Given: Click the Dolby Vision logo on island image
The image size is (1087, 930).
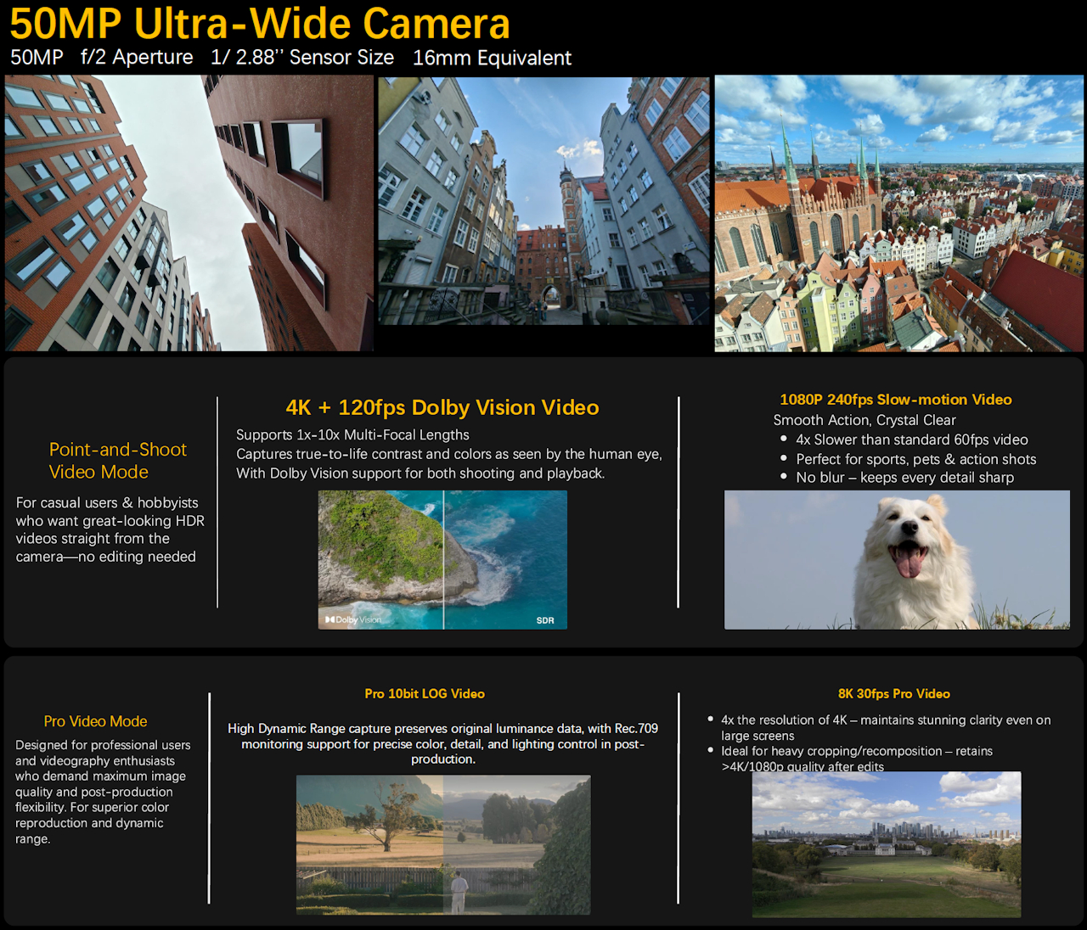Looking at the screenshot, I should pyautogui.click(x=353, y=619).
